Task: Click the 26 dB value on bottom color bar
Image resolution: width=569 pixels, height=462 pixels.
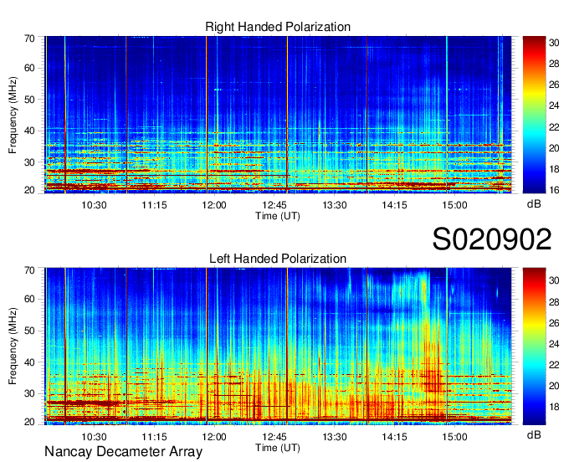Action: 554,323
